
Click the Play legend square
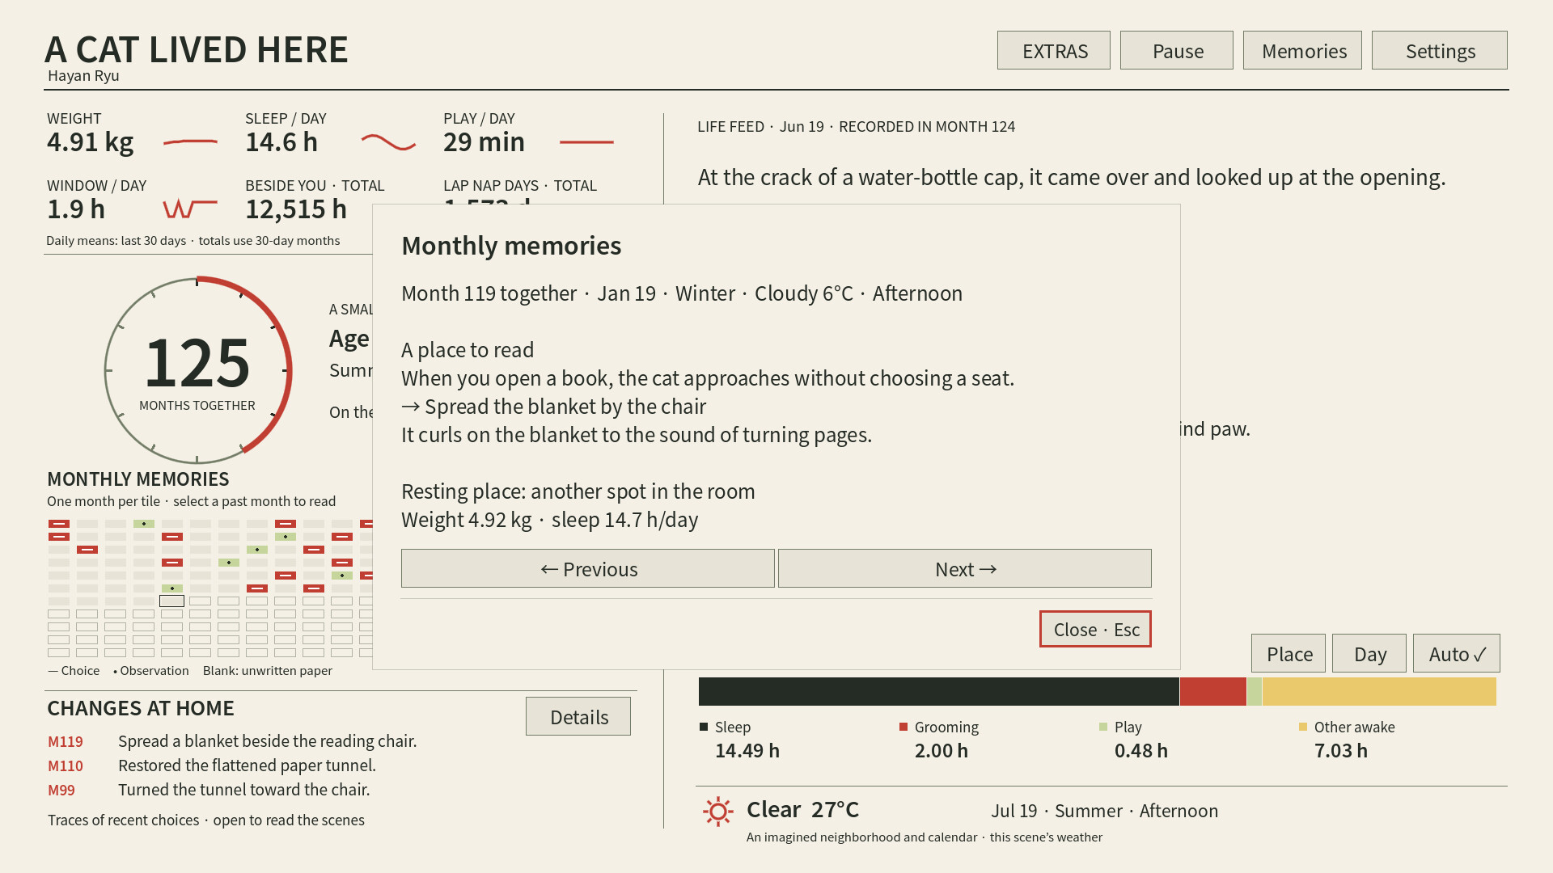point(1103,727)
